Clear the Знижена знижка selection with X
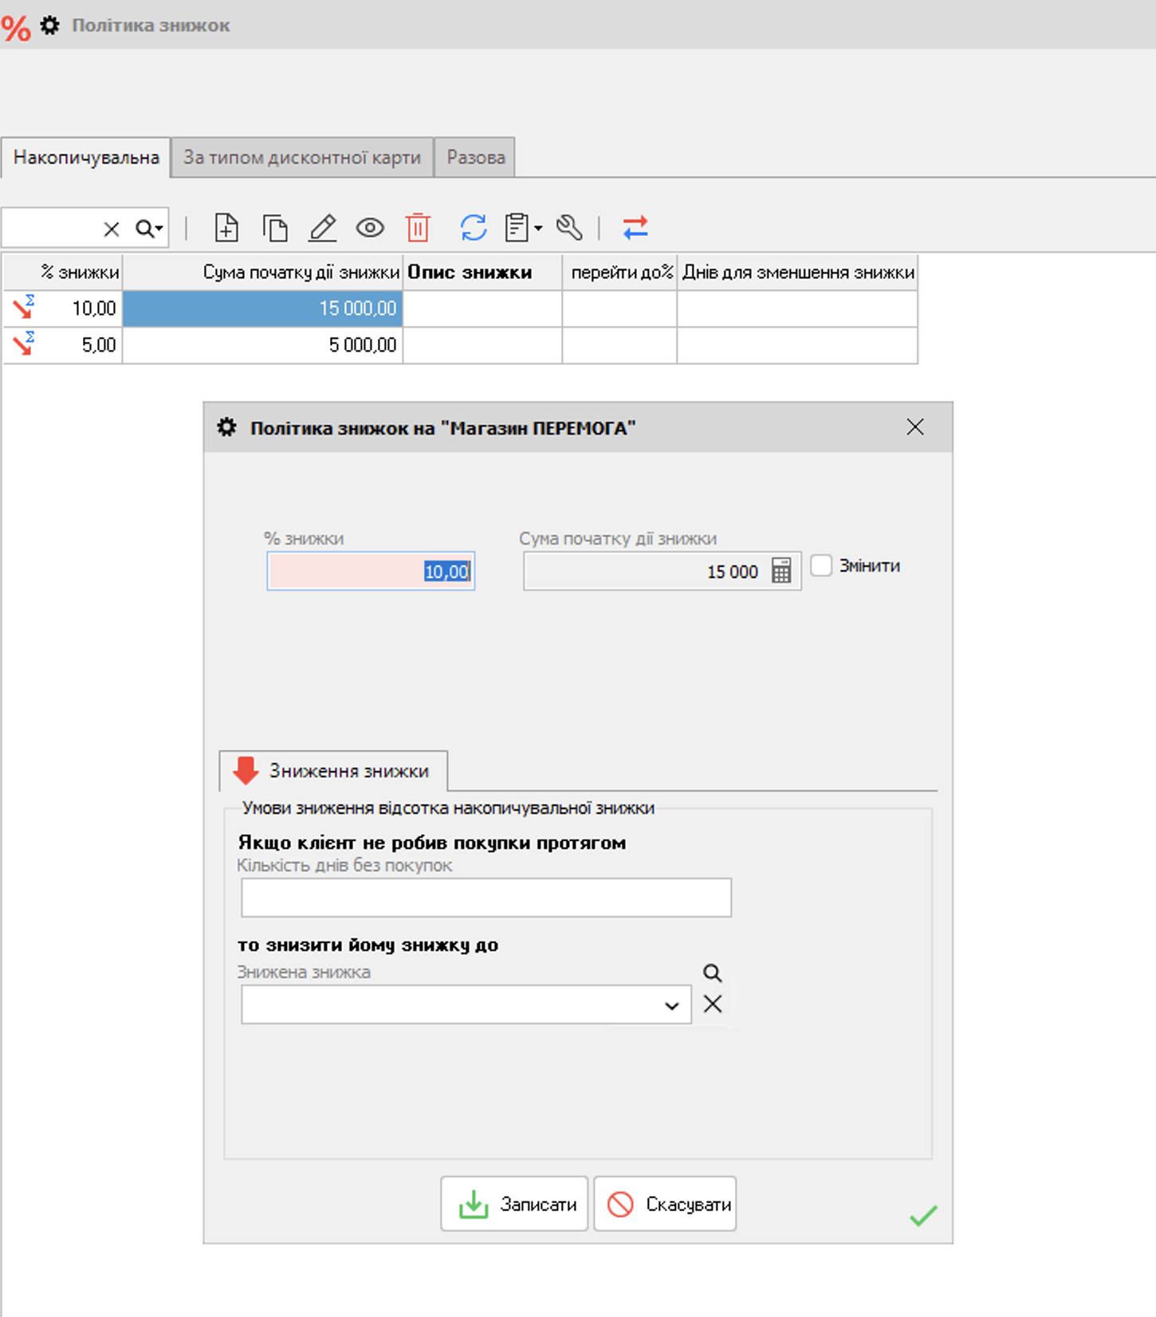The image size is (1156, 1317). [x=713, y=1004]
